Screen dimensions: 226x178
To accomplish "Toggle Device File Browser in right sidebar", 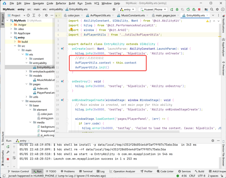I will click(224, 153).
